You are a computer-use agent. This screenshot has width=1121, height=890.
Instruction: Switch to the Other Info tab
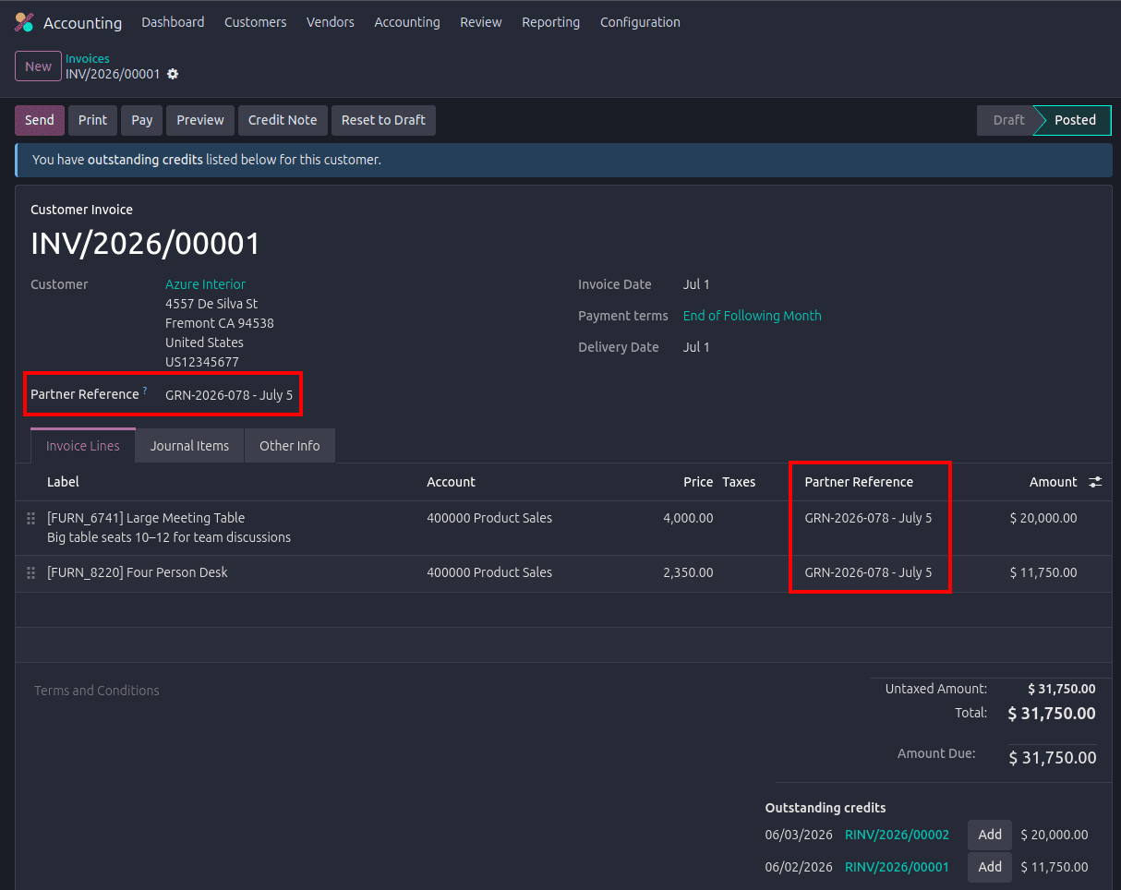pyautogui.click(x=290, y=445)
